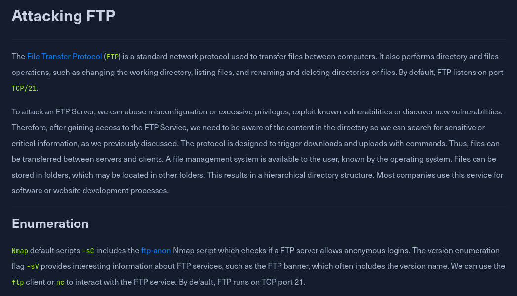The height and width of the screenshot is (296, 517).
Task: Click the nc inline code word
Action: [60, 282]
